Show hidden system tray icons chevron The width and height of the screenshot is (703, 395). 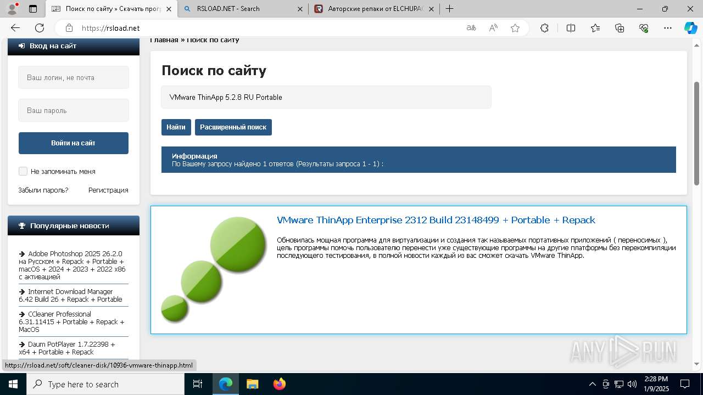click(592, 384)
